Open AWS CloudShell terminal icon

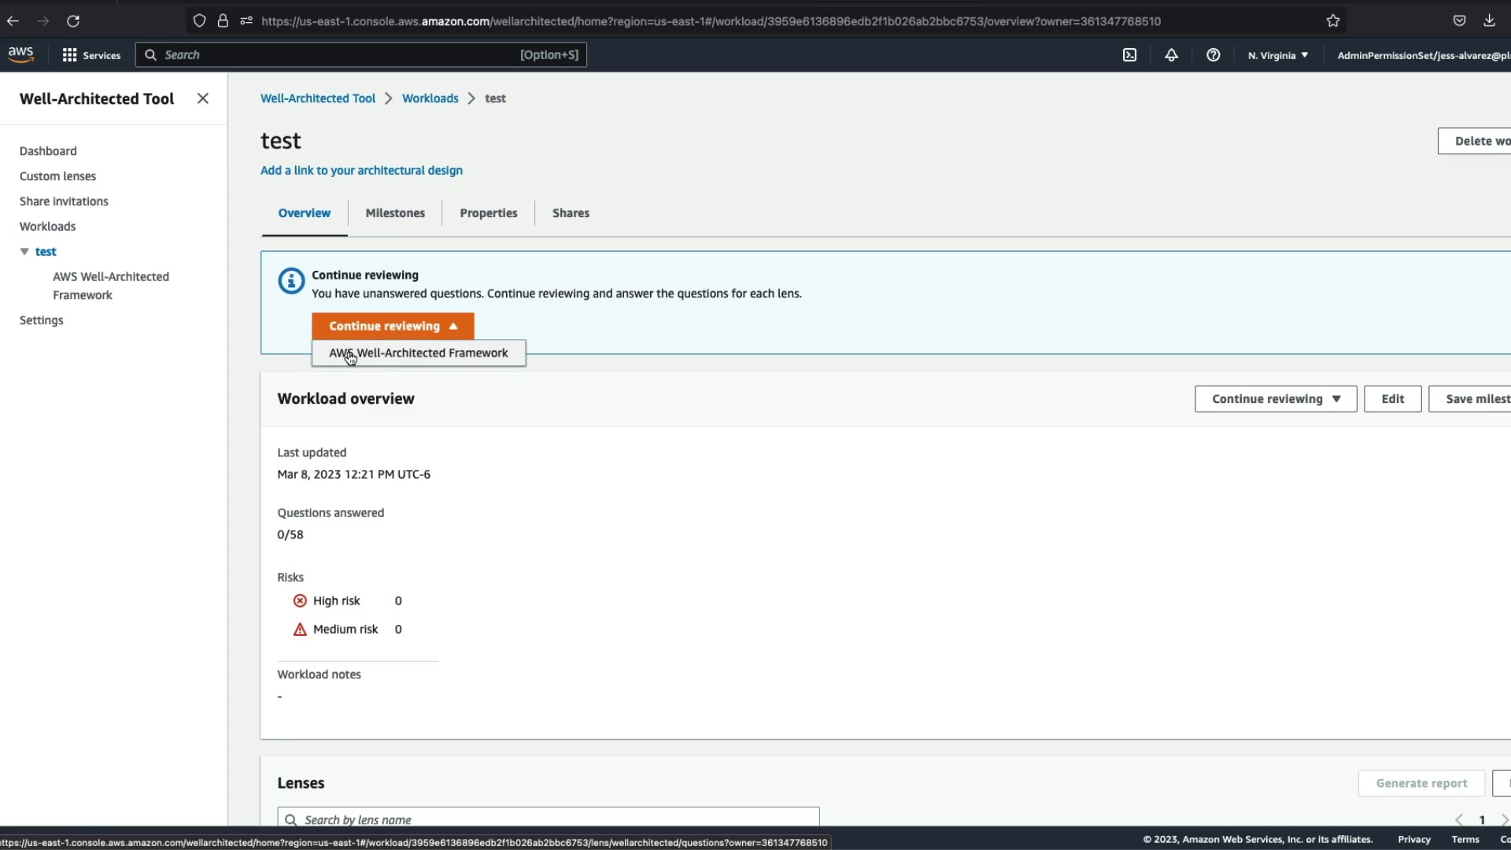1129,55
